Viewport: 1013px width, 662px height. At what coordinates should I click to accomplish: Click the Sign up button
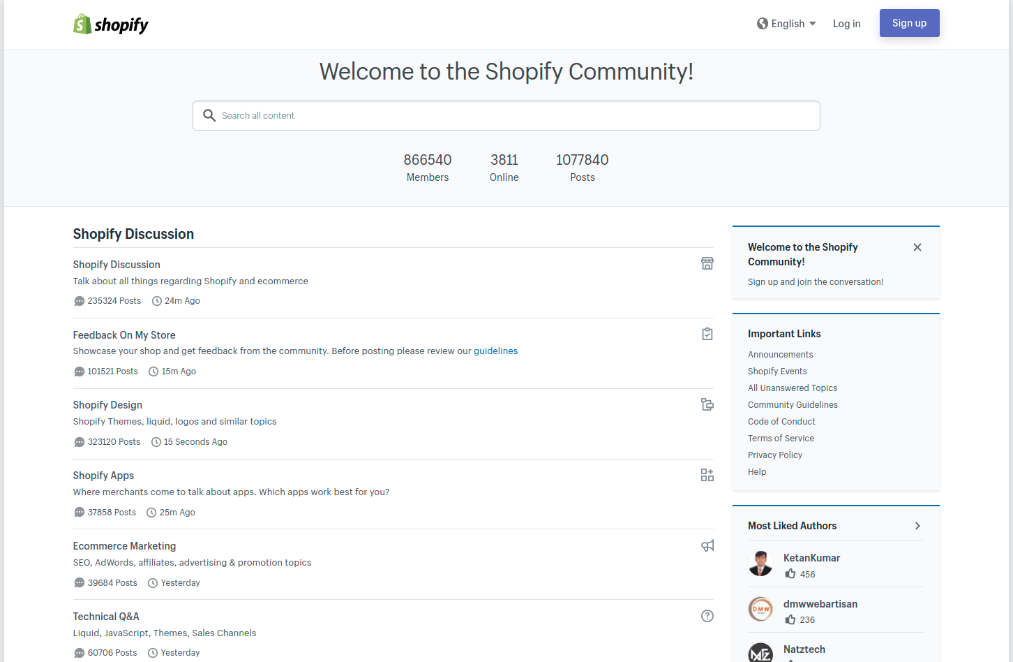click(x=909, y=23)
